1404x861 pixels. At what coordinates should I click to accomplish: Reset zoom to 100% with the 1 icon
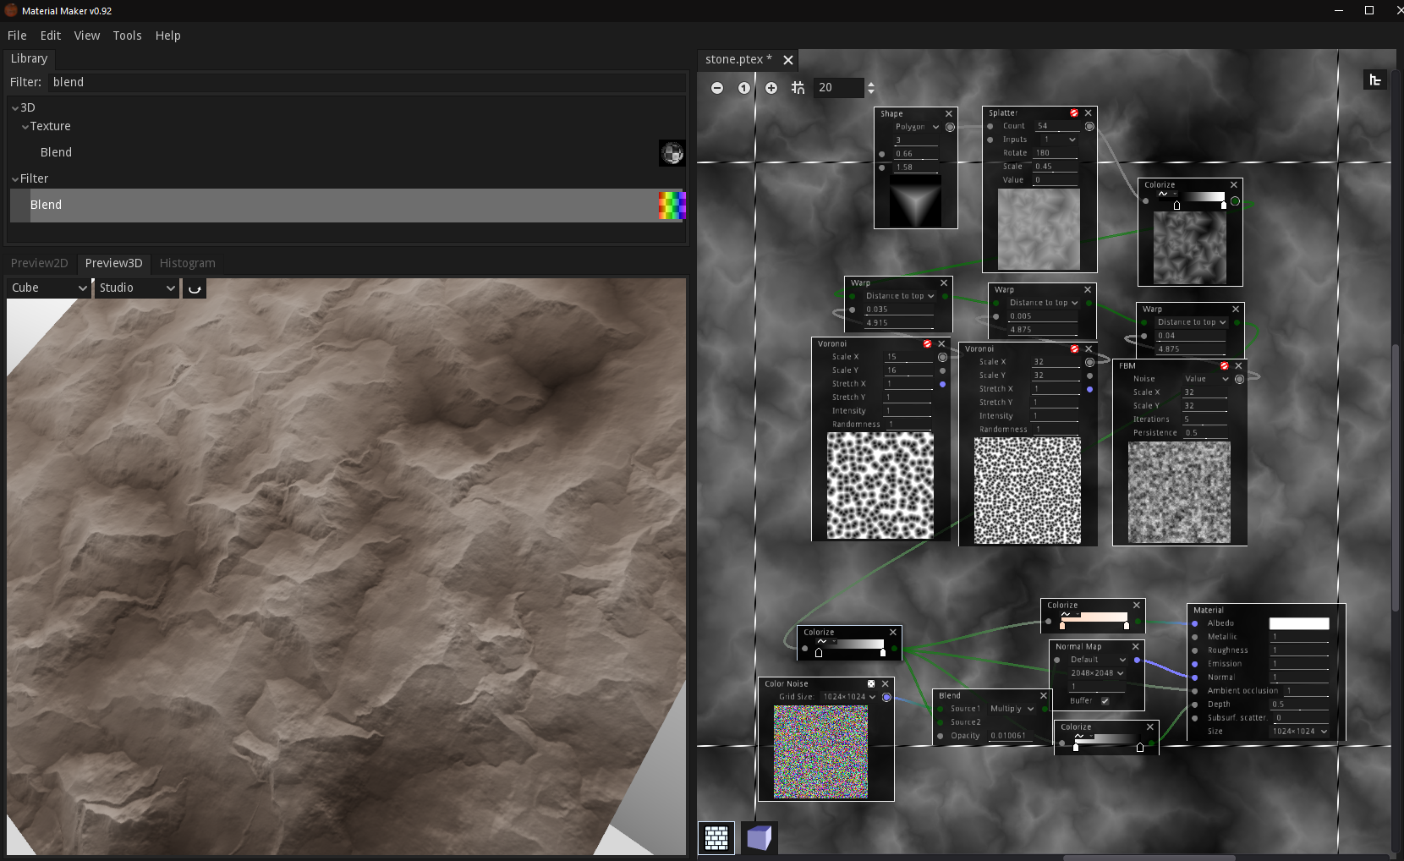pos(744,87)
